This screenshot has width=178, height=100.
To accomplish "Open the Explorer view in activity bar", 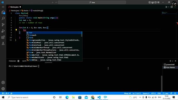I will pos(3,12).
